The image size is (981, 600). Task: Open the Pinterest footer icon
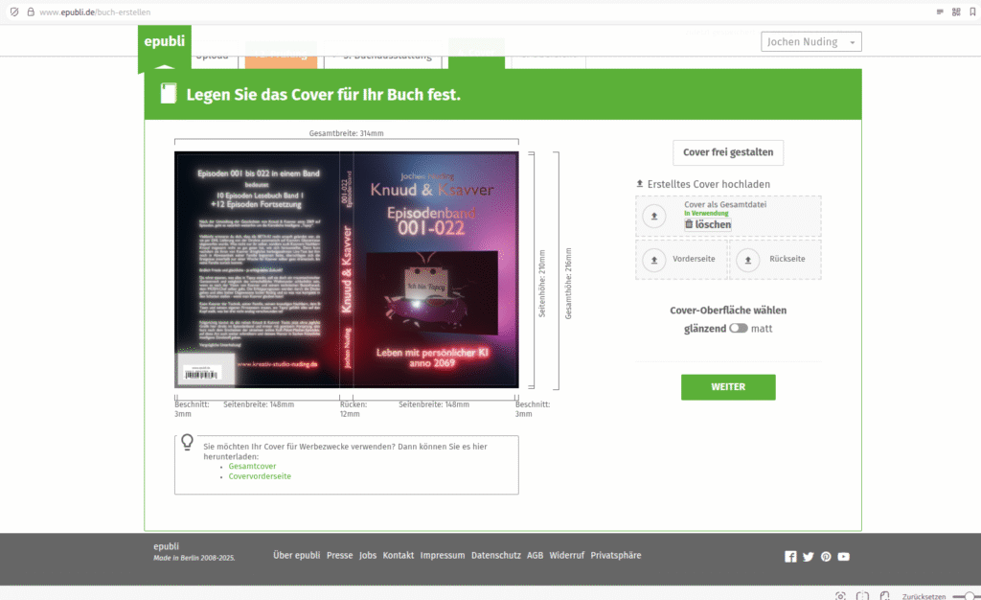[826, 557]
